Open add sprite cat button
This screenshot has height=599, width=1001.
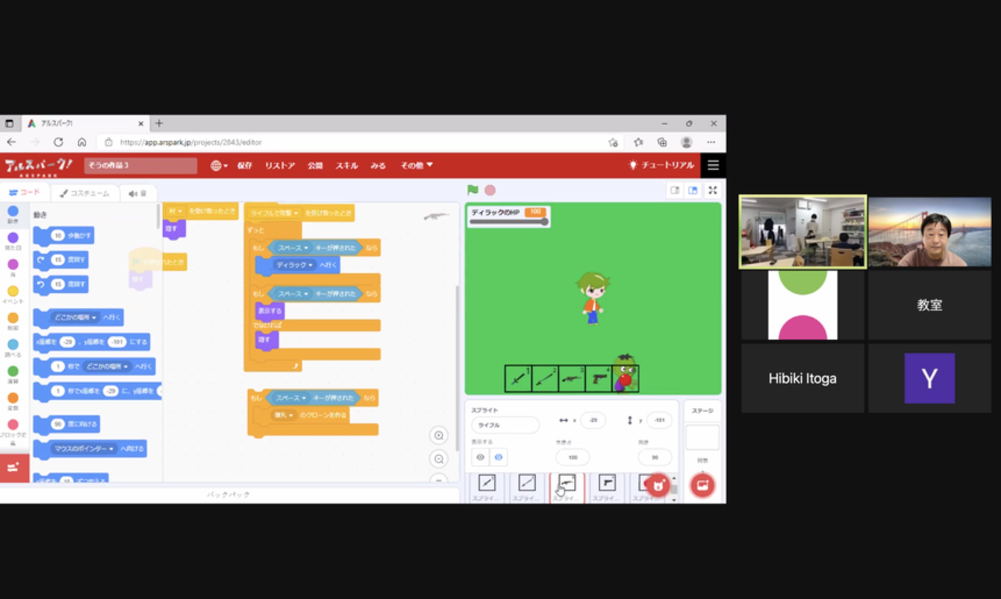click(658, 485)
